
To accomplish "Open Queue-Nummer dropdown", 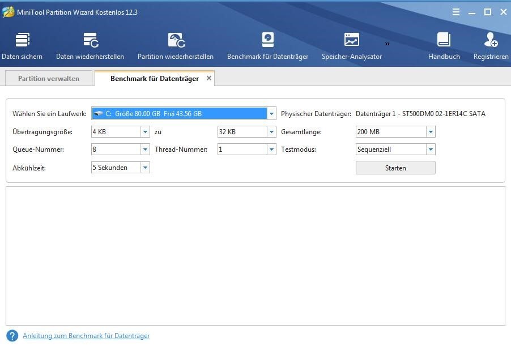I will pyautogui.click(x=145, y=149).
